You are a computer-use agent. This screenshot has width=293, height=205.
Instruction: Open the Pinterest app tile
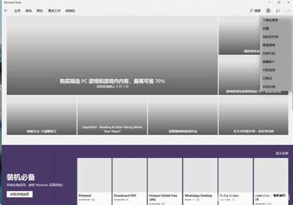point(94,181)
